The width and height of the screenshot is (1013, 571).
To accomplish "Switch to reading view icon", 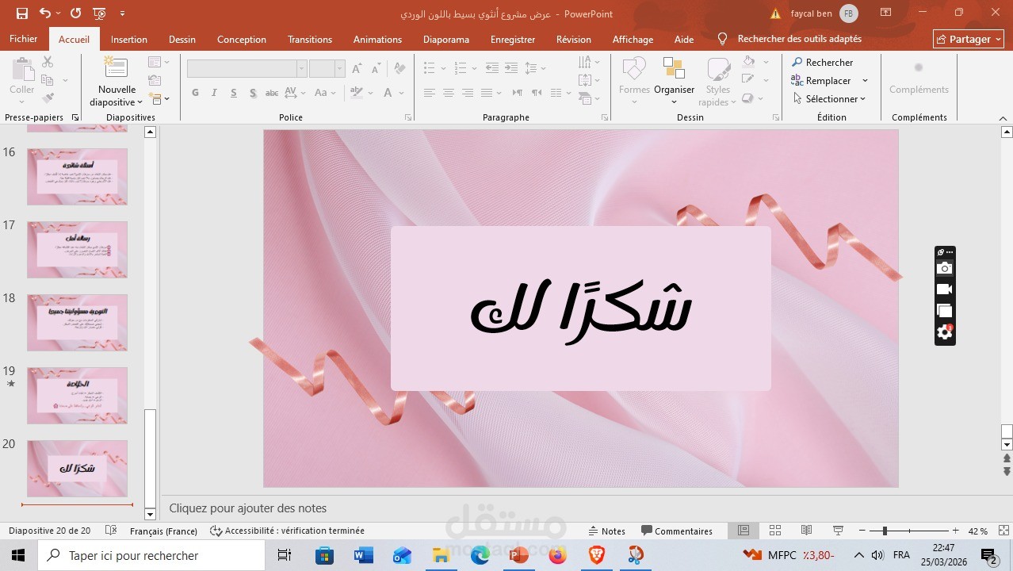I will click(806, 531).
